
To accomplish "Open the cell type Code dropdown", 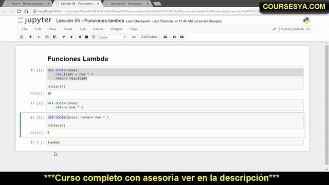I will point(113,37).
